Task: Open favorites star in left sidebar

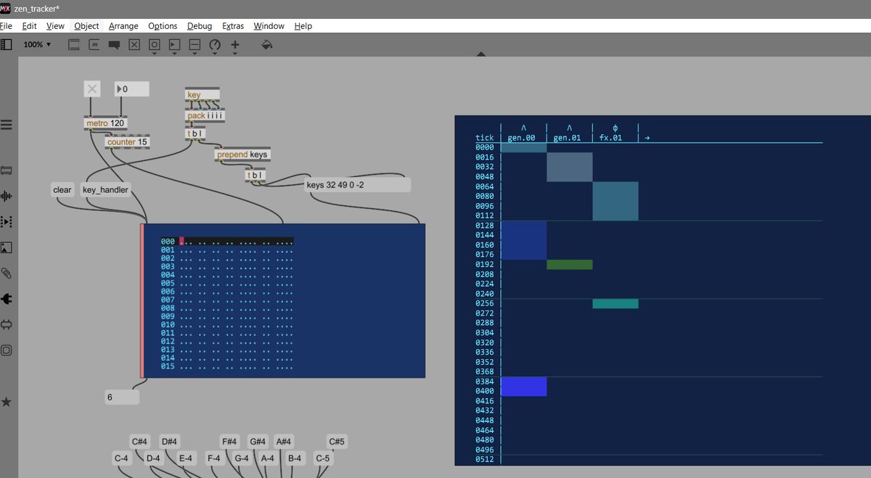Action: point(7,402)
